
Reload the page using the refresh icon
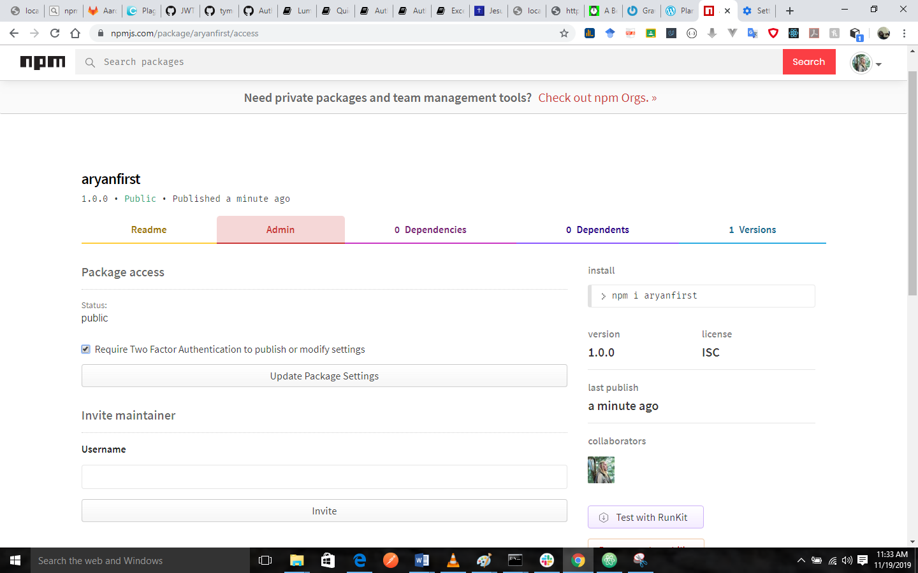(x=55, y=33)
